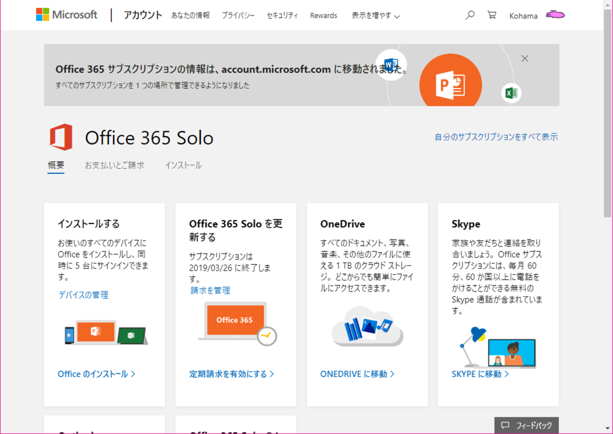Open the search magnifier icon

[x=470, y=15]
